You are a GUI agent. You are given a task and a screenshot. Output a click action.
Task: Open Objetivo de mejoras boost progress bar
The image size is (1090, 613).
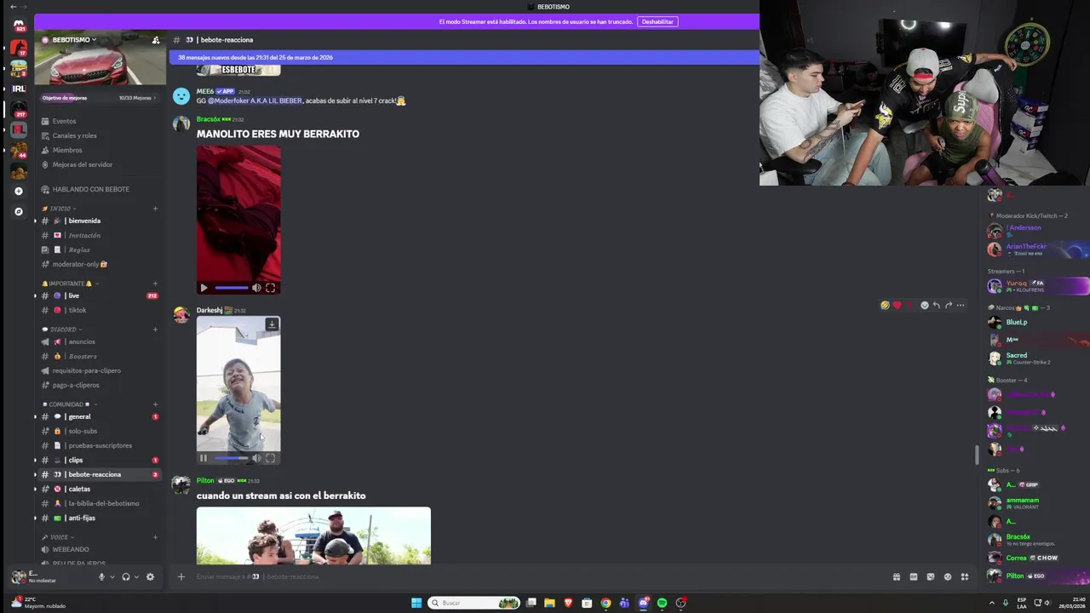click(x=100, y=98)
